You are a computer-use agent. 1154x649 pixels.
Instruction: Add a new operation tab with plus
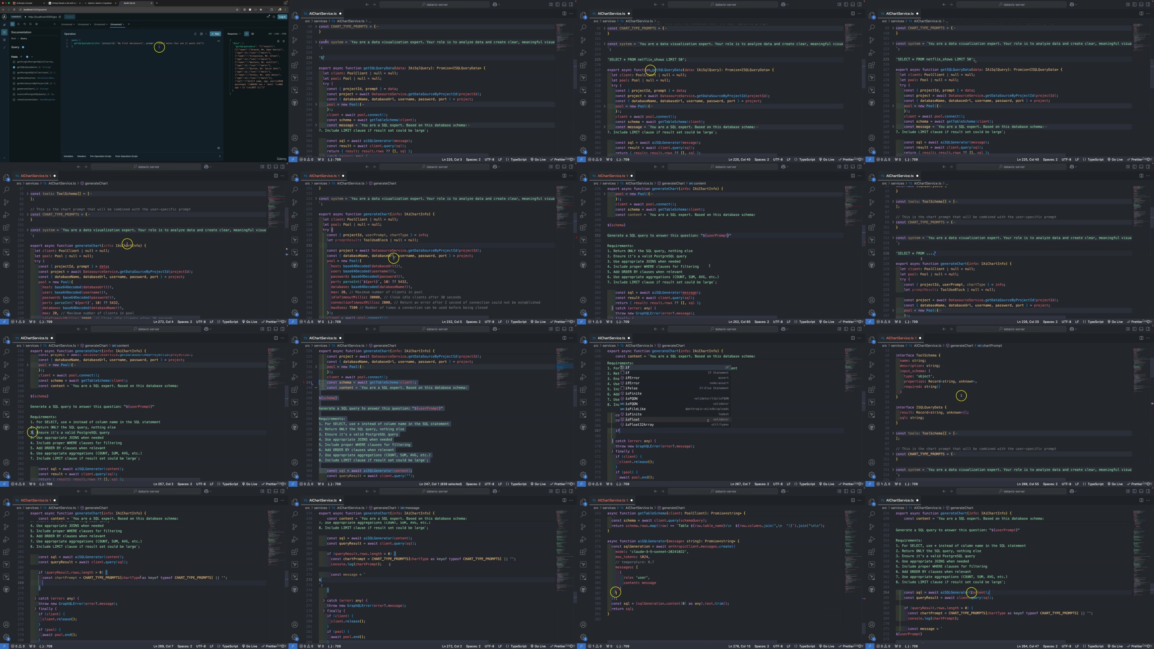129,24
